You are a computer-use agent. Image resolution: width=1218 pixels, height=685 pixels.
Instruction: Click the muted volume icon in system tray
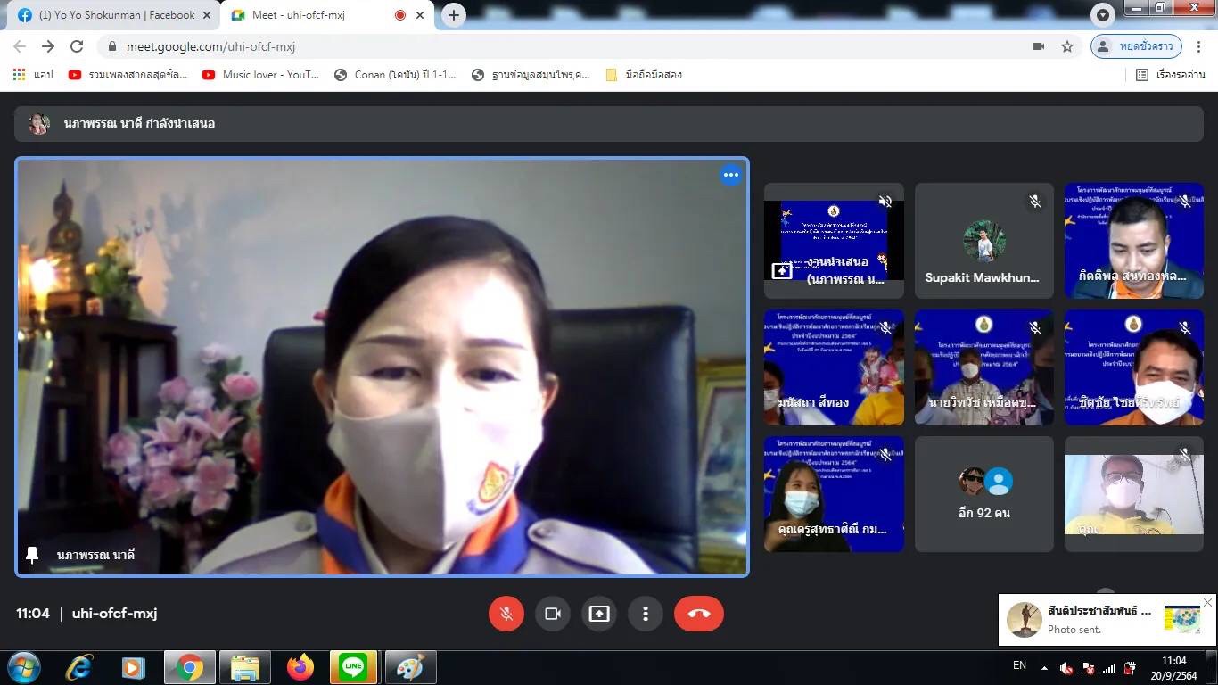(x=1066, y=667)
